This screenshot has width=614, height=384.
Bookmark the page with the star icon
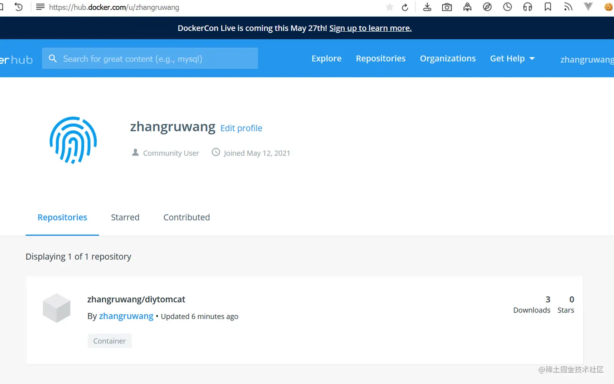point(389,7)
